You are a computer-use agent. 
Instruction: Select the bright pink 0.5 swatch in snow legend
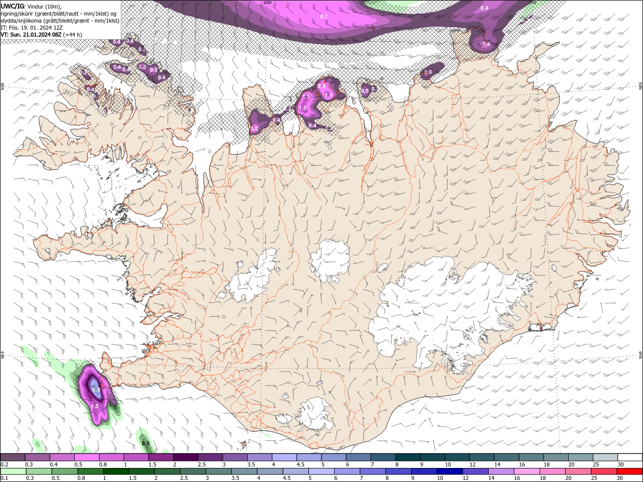point(86,457)
